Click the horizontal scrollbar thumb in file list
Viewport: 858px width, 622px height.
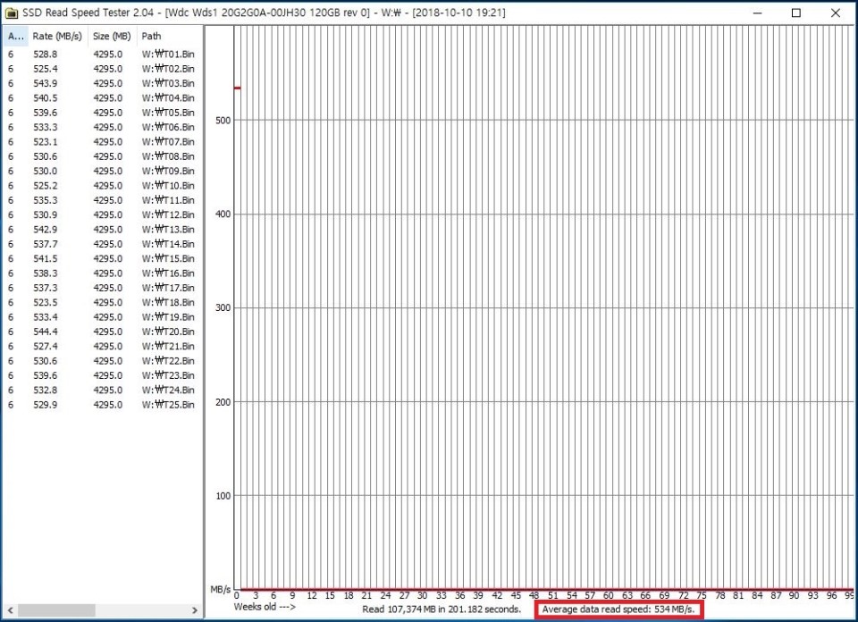56,610
